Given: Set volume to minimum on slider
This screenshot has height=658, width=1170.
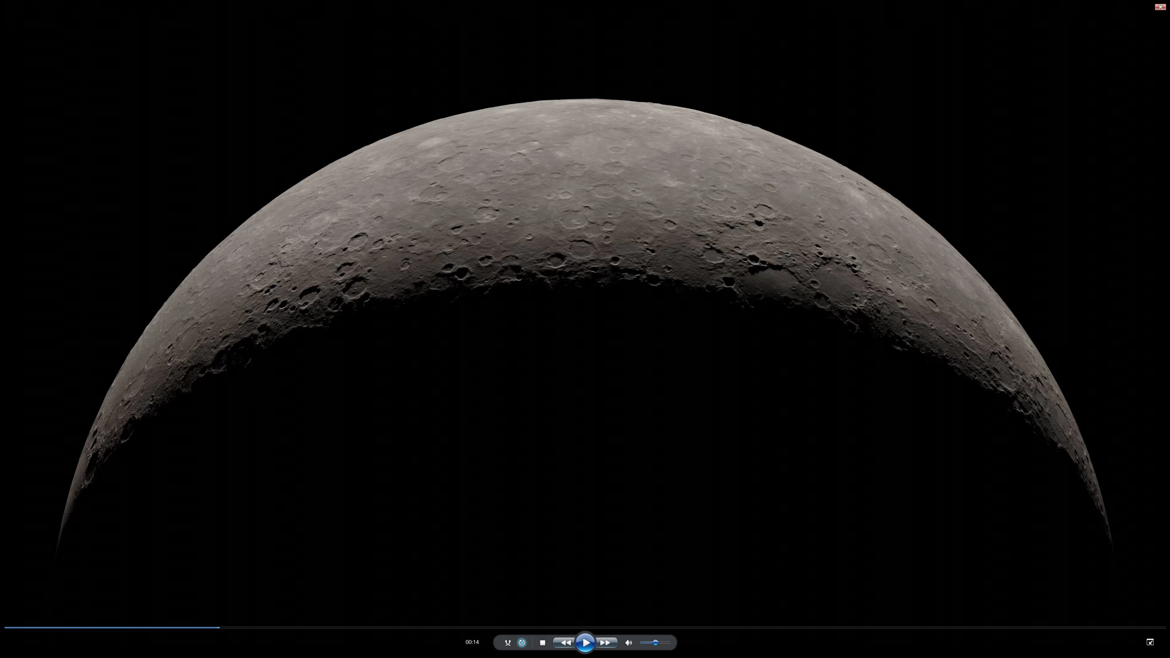Looking at the screenshot, I should 640,642.
